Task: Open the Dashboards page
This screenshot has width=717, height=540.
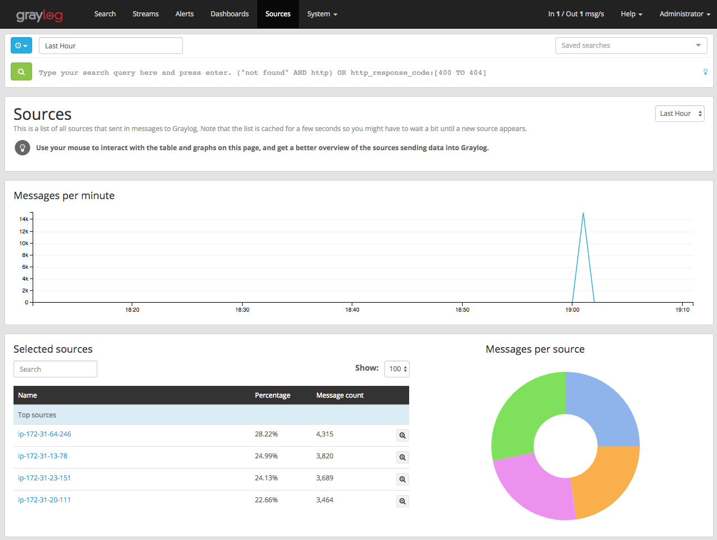Action: [x=230, y=14]
